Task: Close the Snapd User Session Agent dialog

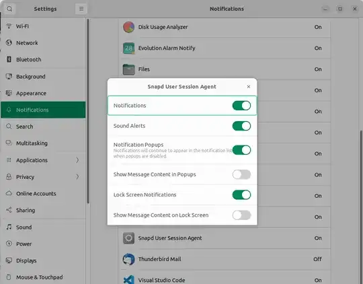Action: [249, 86]
